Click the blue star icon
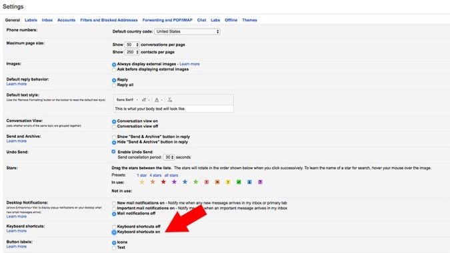The height and width of the screenshot is (253, 450). (x=185, y=182)
